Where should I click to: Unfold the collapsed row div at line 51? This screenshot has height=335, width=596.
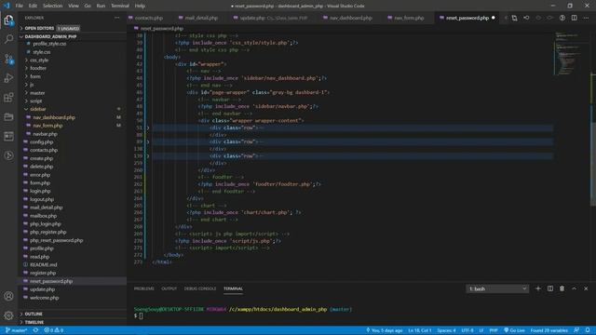(148, 128)
